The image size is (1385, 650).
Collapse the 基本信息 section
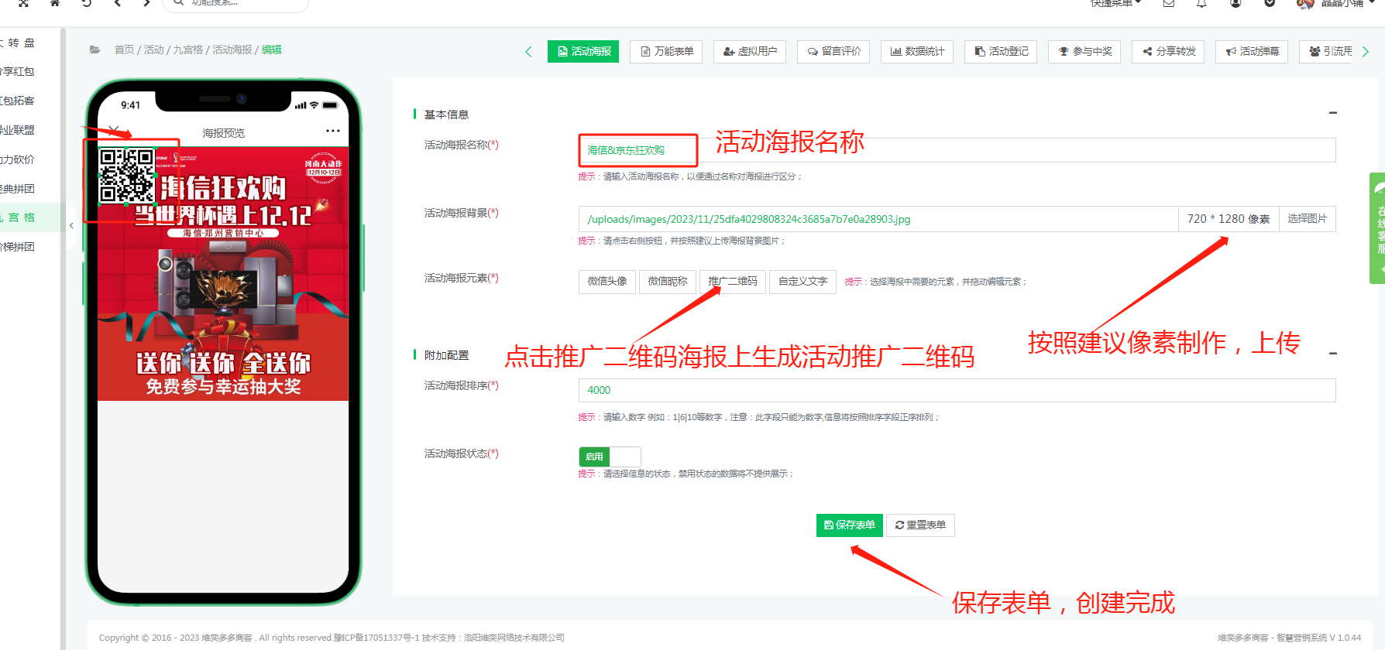(1333, 113)
